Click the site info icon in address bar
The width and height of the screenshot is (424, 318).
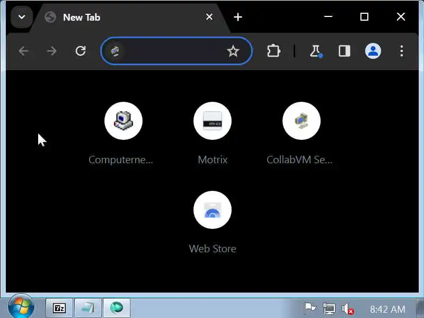coord(115,51)
